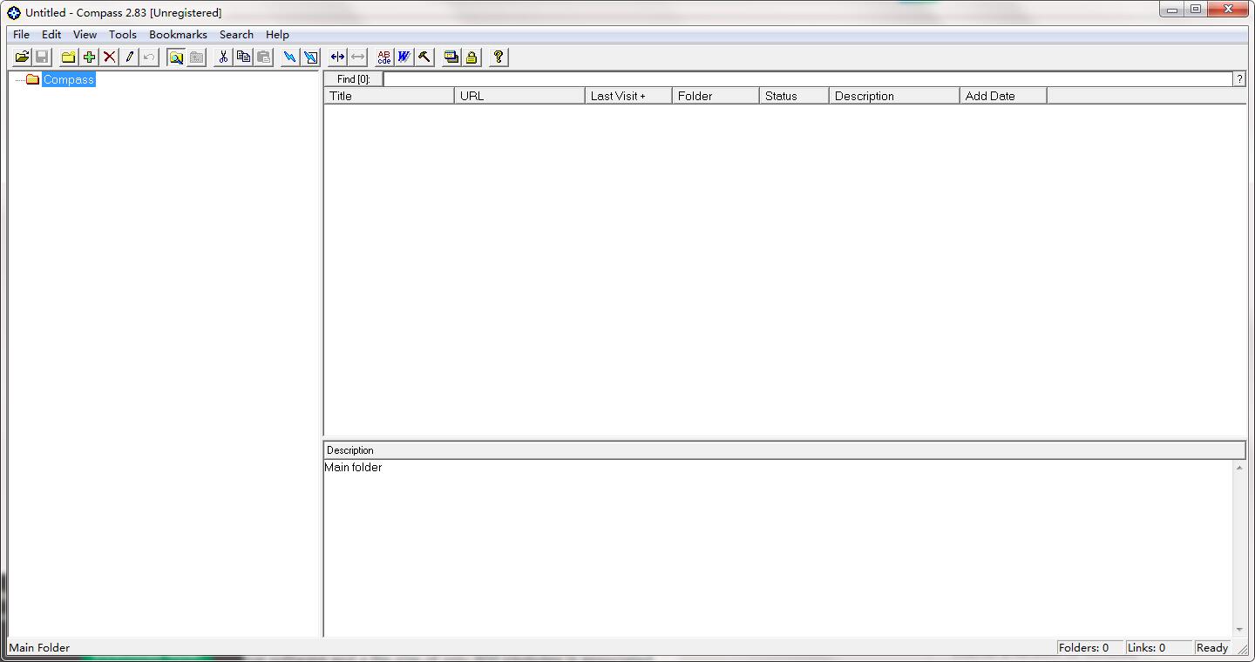
Task: Click the ? button beside Find field
Action: click(x=1239, y=79)
